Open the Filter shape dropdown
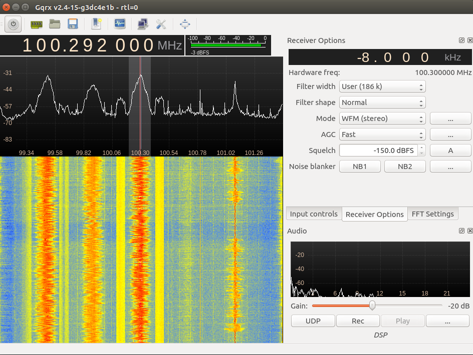 pyautogui.click(x=382, y=102)
